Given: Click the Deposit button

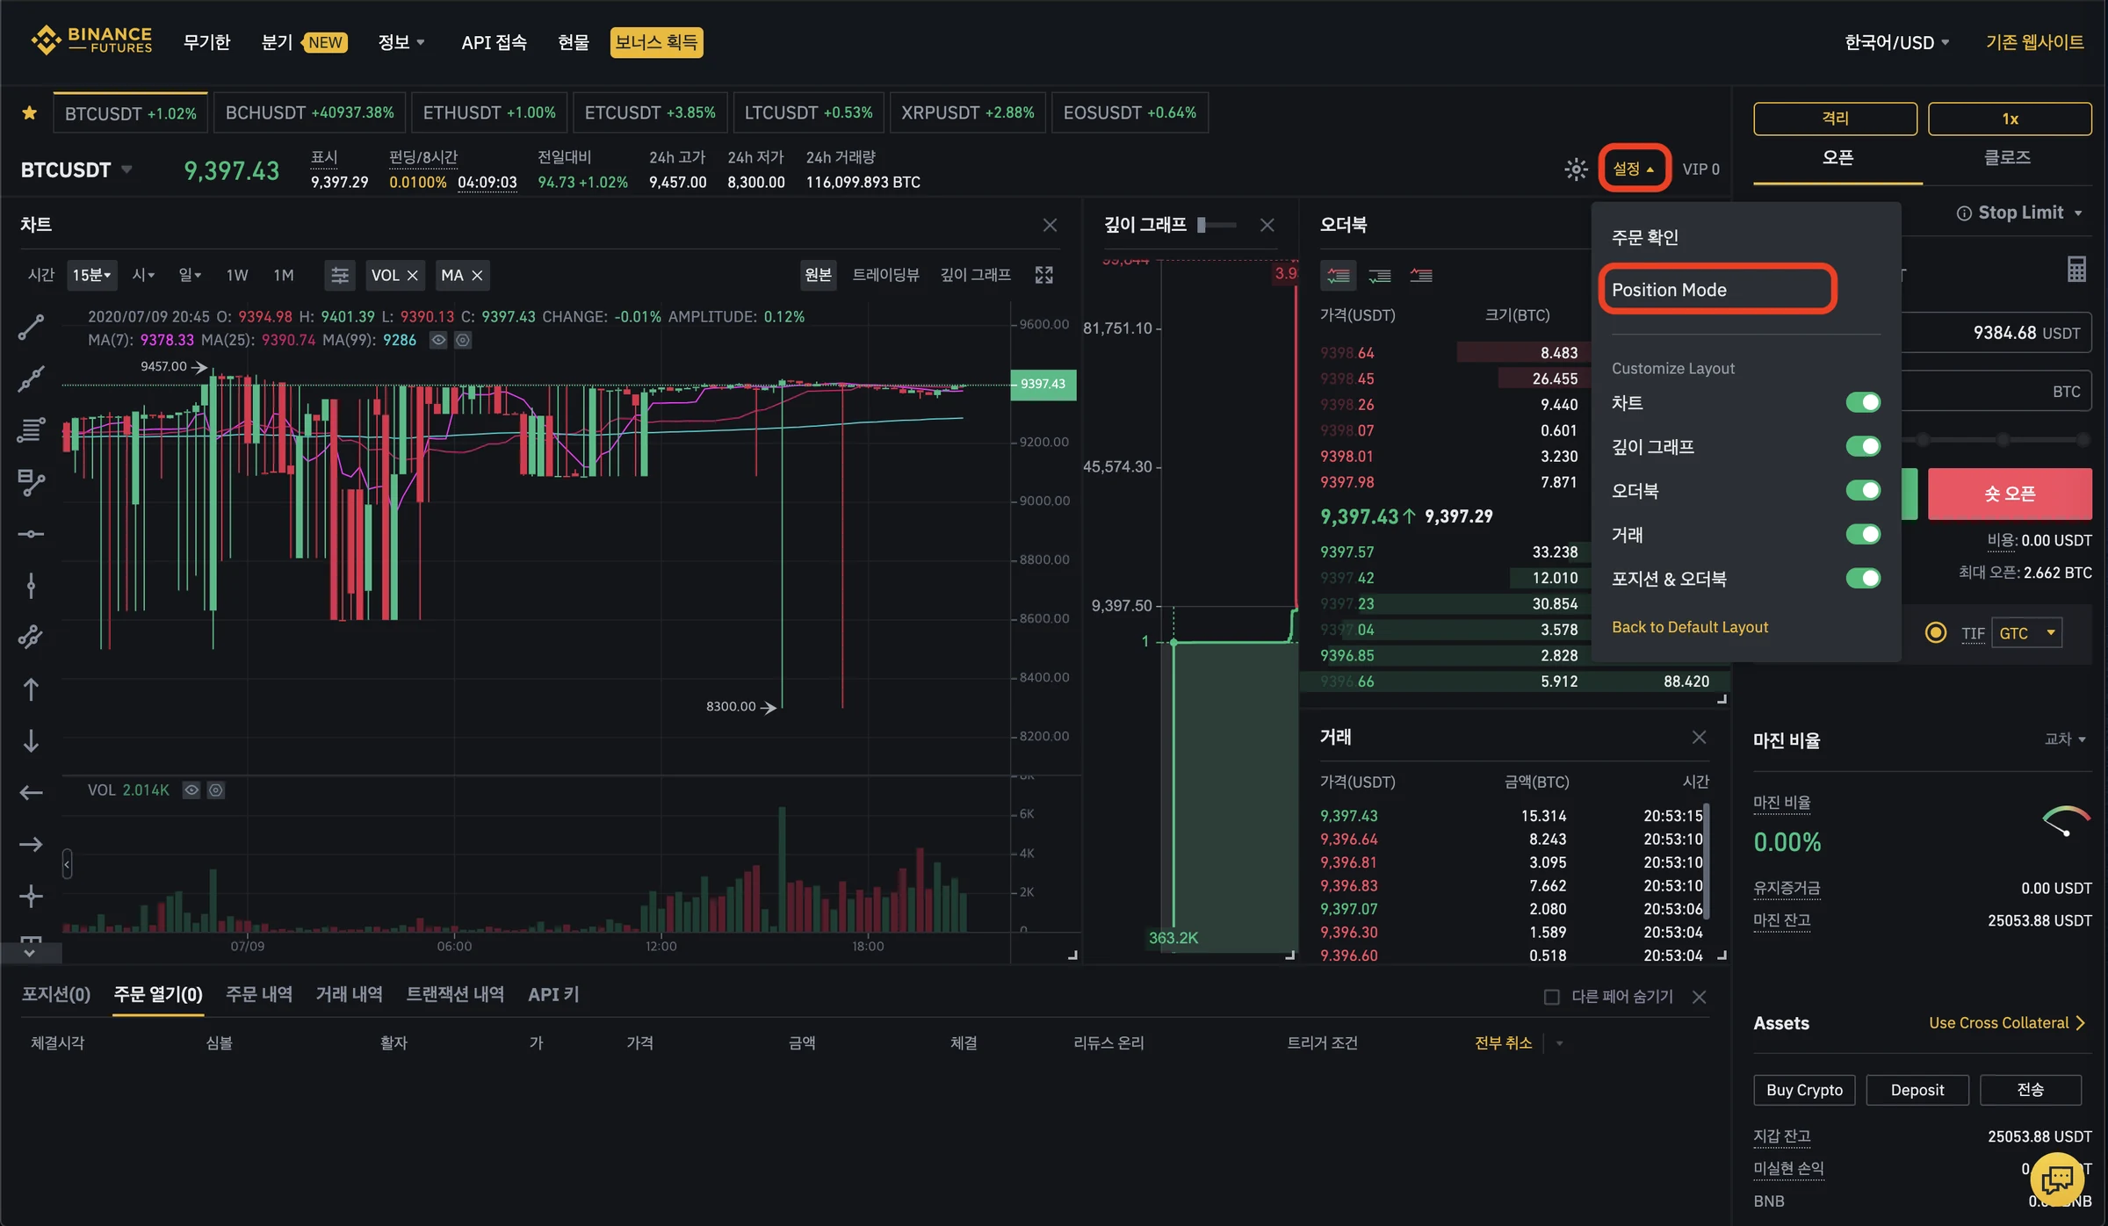Looking at the screenshot, I should pyautogui.click(x=1917, y=1089).
